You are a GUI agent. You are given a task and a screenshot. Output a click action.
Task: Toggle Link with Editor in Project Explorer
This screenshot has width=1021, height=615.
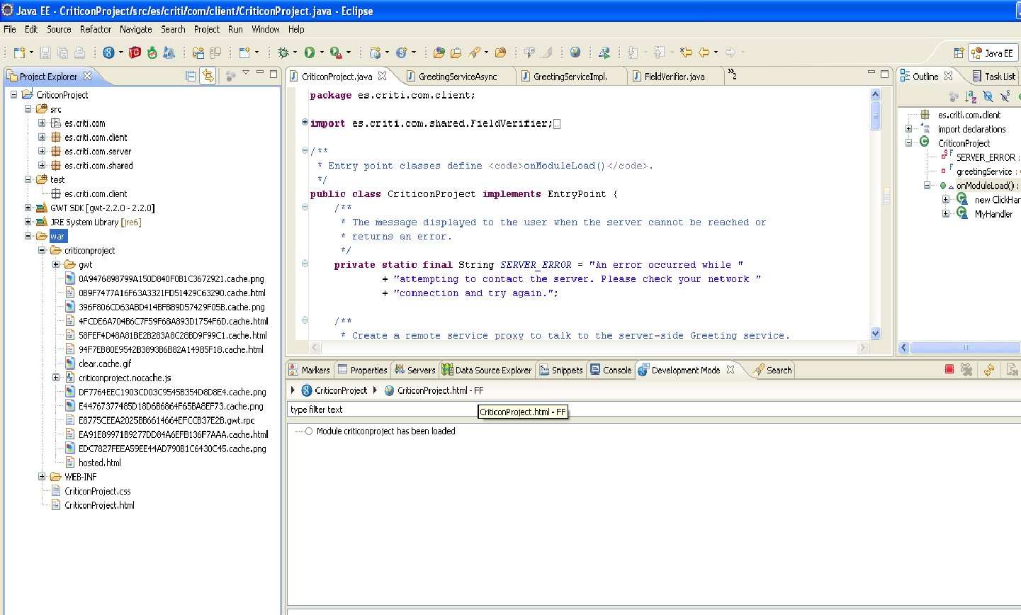(208, 76)
